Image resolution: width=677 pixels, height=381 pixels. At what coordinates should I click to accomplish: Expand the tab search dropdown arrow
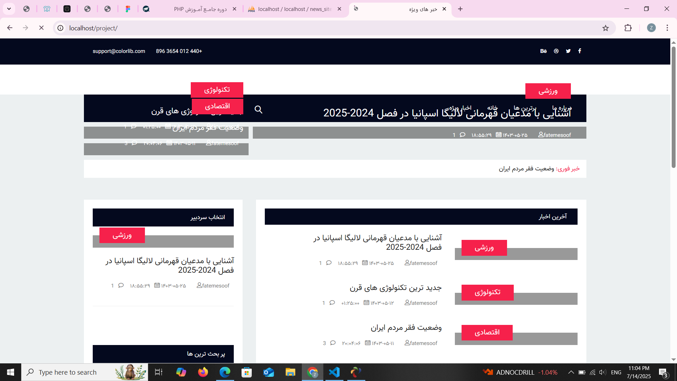point(9,9)
